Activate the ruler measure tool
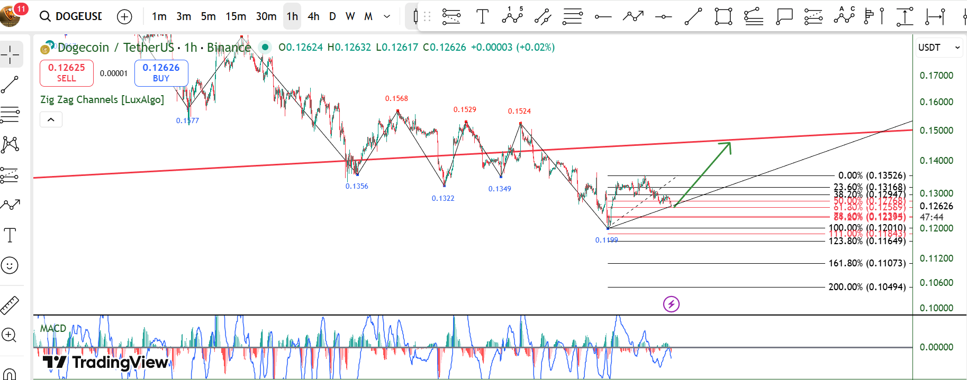The height and width of the screenshot is (380, 967). (x=10, y=305)
